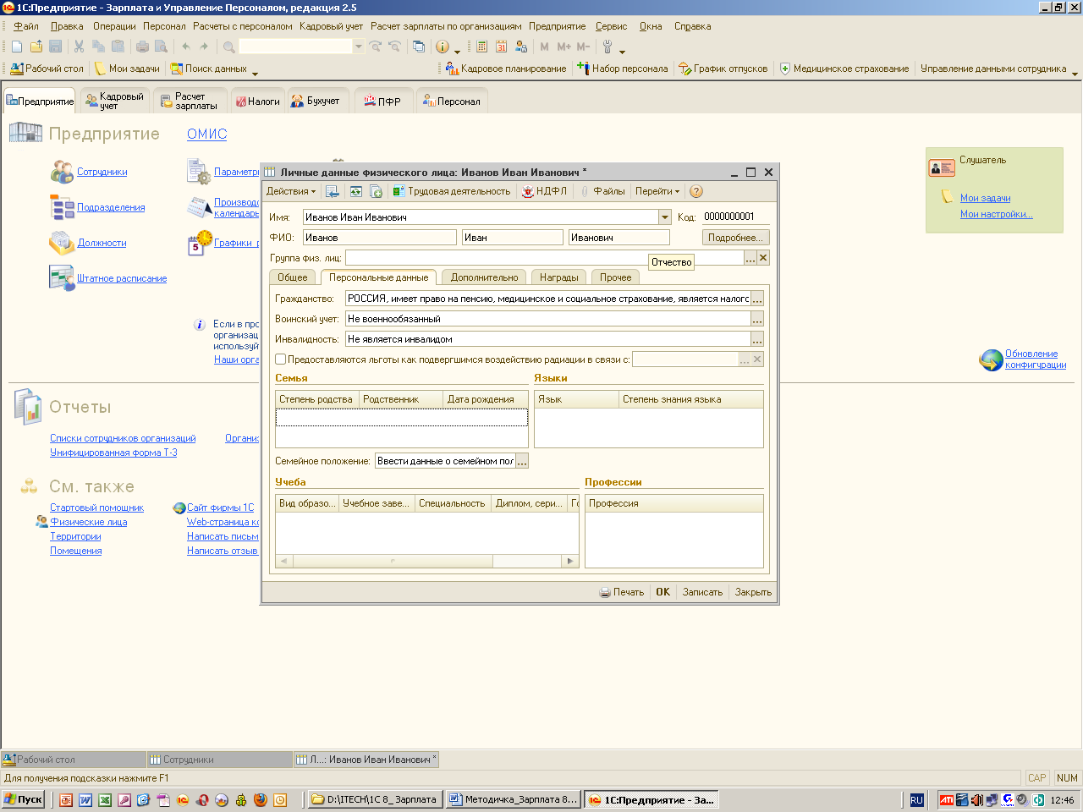Open the Сотрудники window tab at bottom
The width and height of the screenshot is (1083, 812).
(x=220, y=760)
